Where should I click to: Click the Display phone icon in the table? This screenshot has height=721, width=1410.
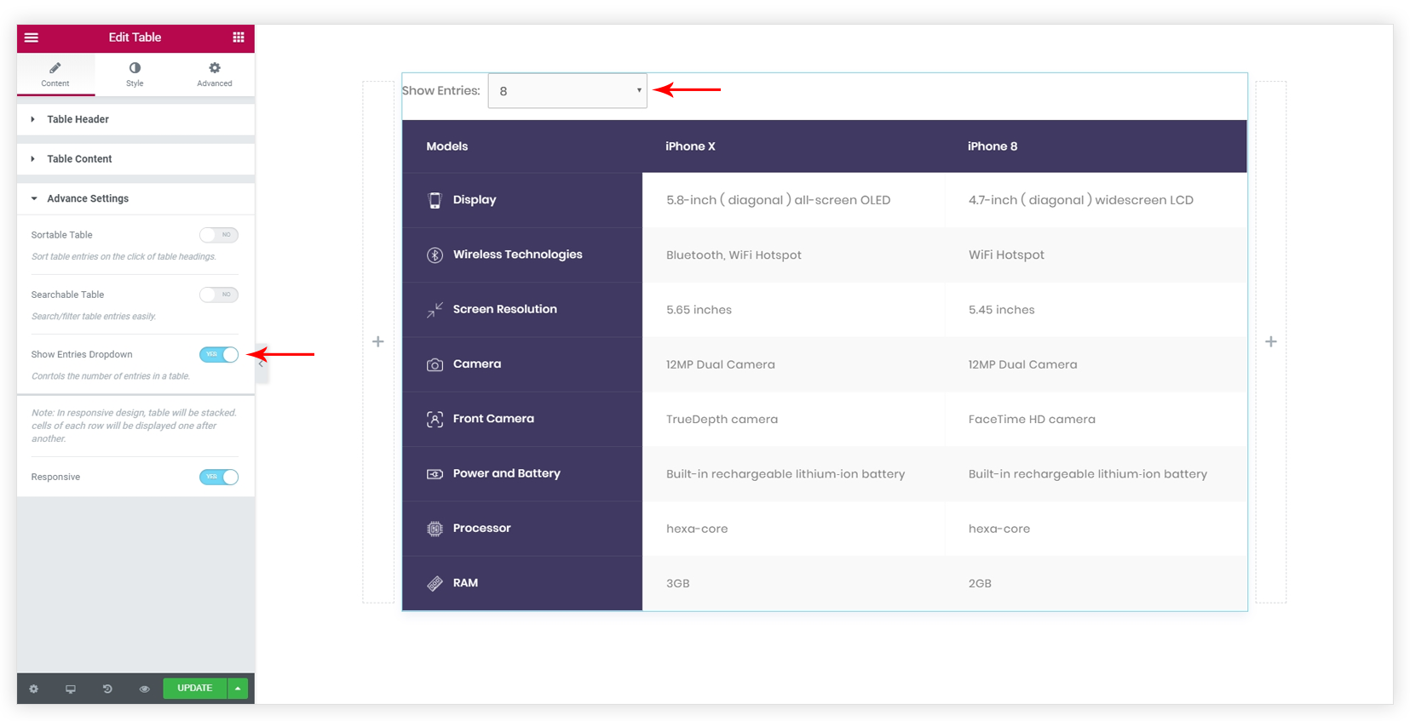(x=435, y=200)
